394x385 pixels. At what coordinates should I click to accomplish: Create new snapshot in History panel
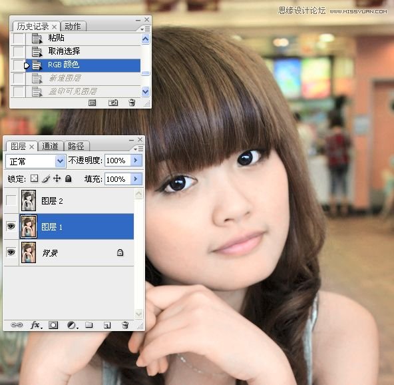(113, 103)
